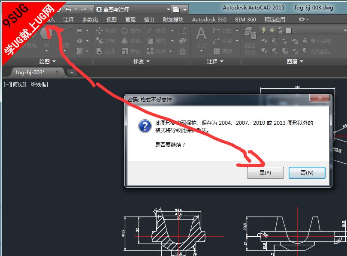Switch to the 注释 ribbon tab
The image size is (347, 256).
[69, 20]
